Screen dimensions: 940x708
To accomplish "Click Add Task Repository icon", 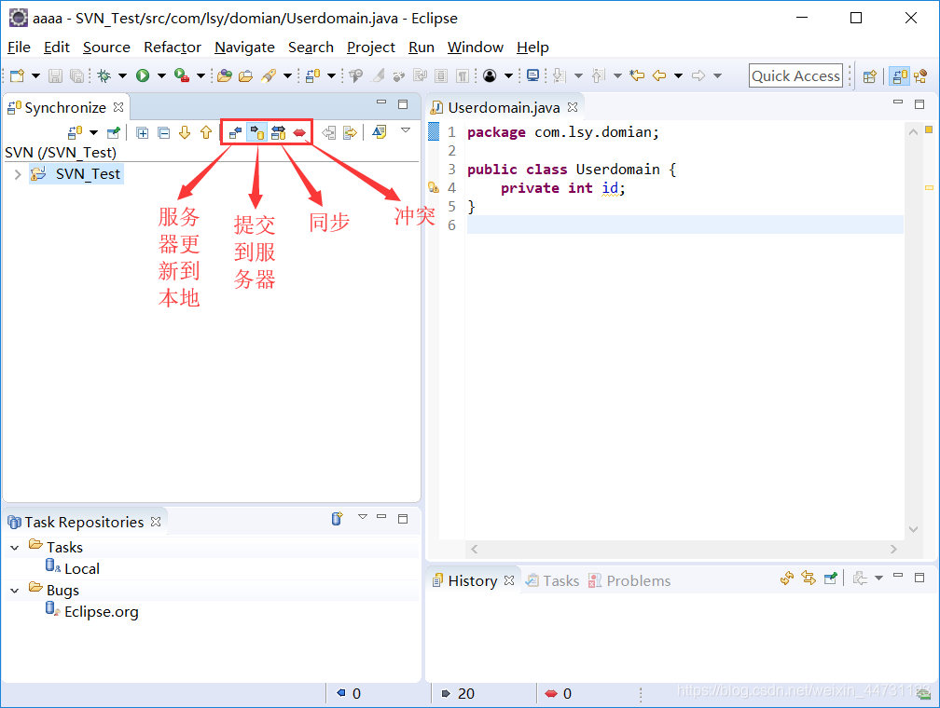I will (338, 518).
